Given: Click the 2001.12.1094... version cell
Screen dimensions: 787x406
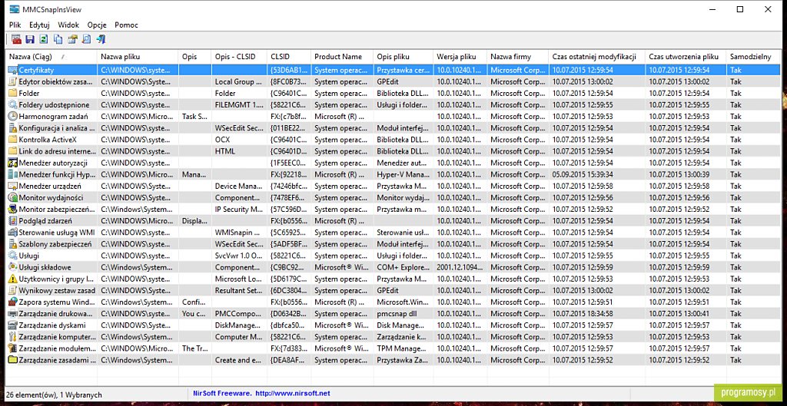Looking at the screenshot, I should click(460, 267).
